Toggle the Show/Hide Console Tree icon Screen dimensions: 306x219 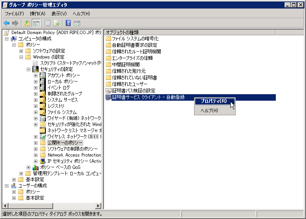[x=36, y=23]
